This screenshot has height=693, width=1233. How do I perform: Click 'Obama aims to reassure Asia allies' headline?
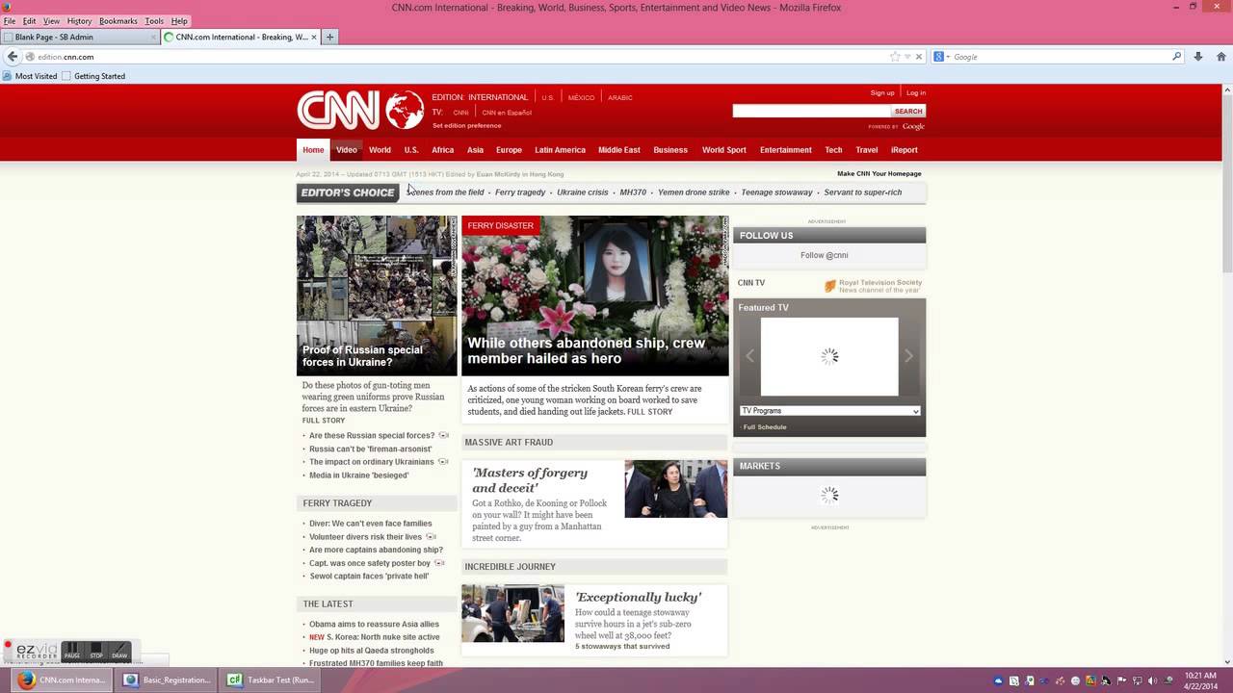(x=374, y=624)
